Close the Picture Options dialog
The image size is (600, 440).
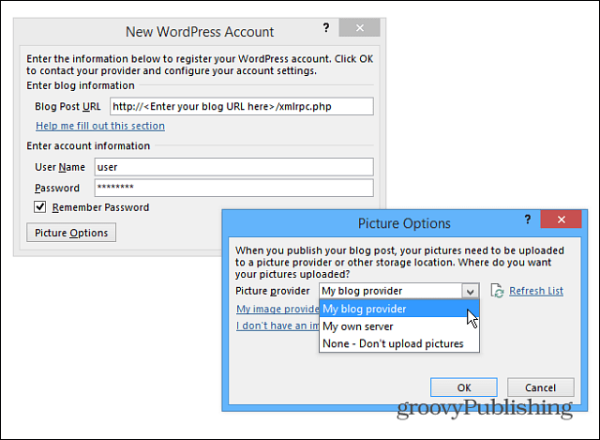[x=561, y=220]
